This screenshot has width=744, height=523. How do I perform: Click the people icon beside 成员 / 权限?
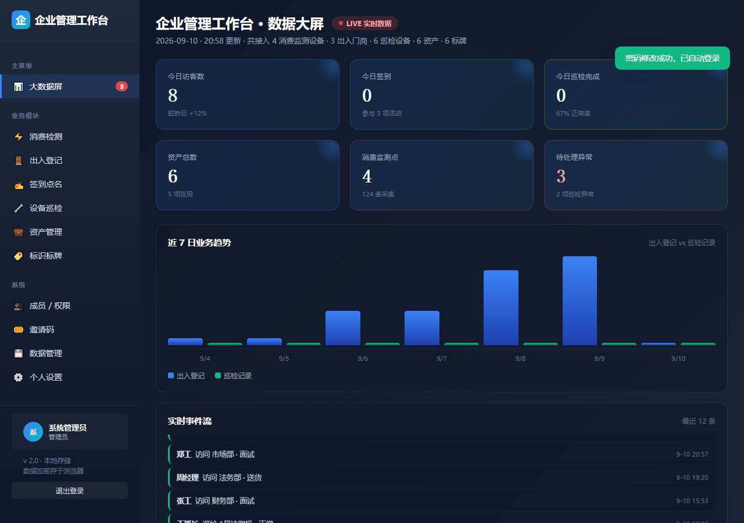click(x=19, y=306)
